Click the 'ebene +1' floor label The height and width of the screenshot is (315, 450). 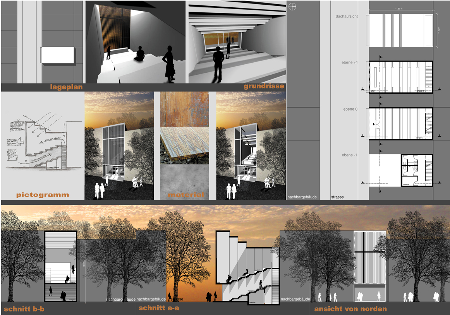tap(350, 63)
